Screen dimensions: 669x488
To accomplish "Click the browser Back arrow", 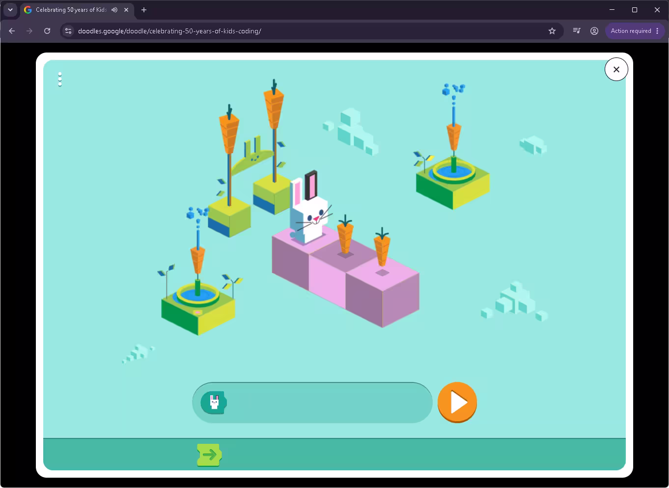I will pyautogui.click(x=12, y=31).
